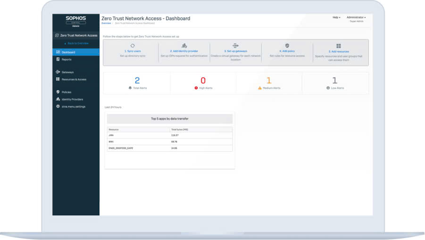Click the Set up gateways icon
425x240 pixels.
[x=236, y=45]
